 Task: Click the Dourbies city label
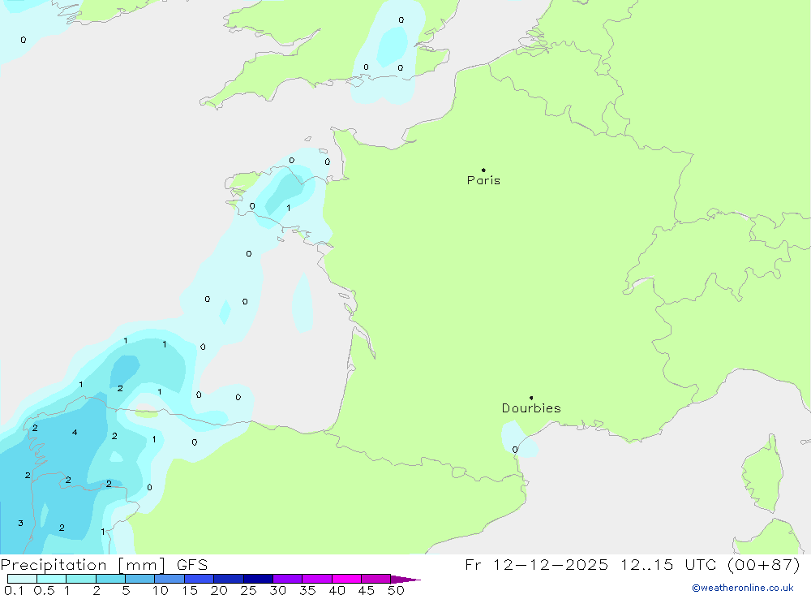(531, 408)
